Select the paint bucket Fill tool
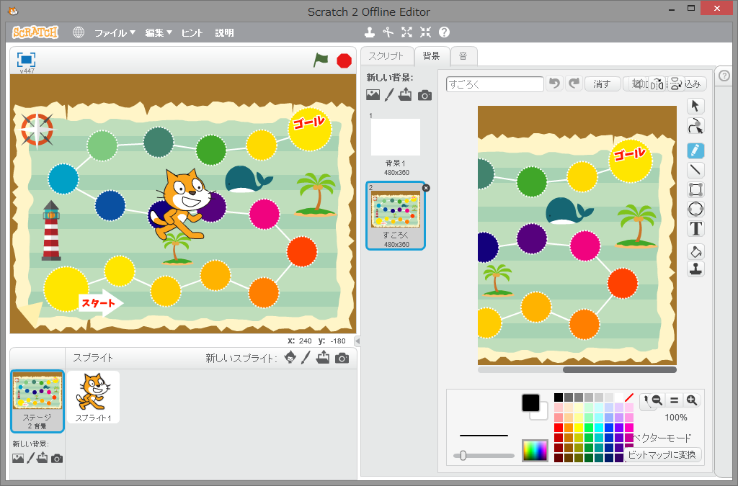The image size is (738, 486). 695,251
